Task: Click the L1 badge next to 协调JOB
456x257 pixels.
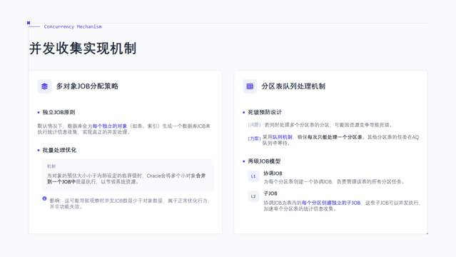Action: pyautogui.click(x=253, y=176)
